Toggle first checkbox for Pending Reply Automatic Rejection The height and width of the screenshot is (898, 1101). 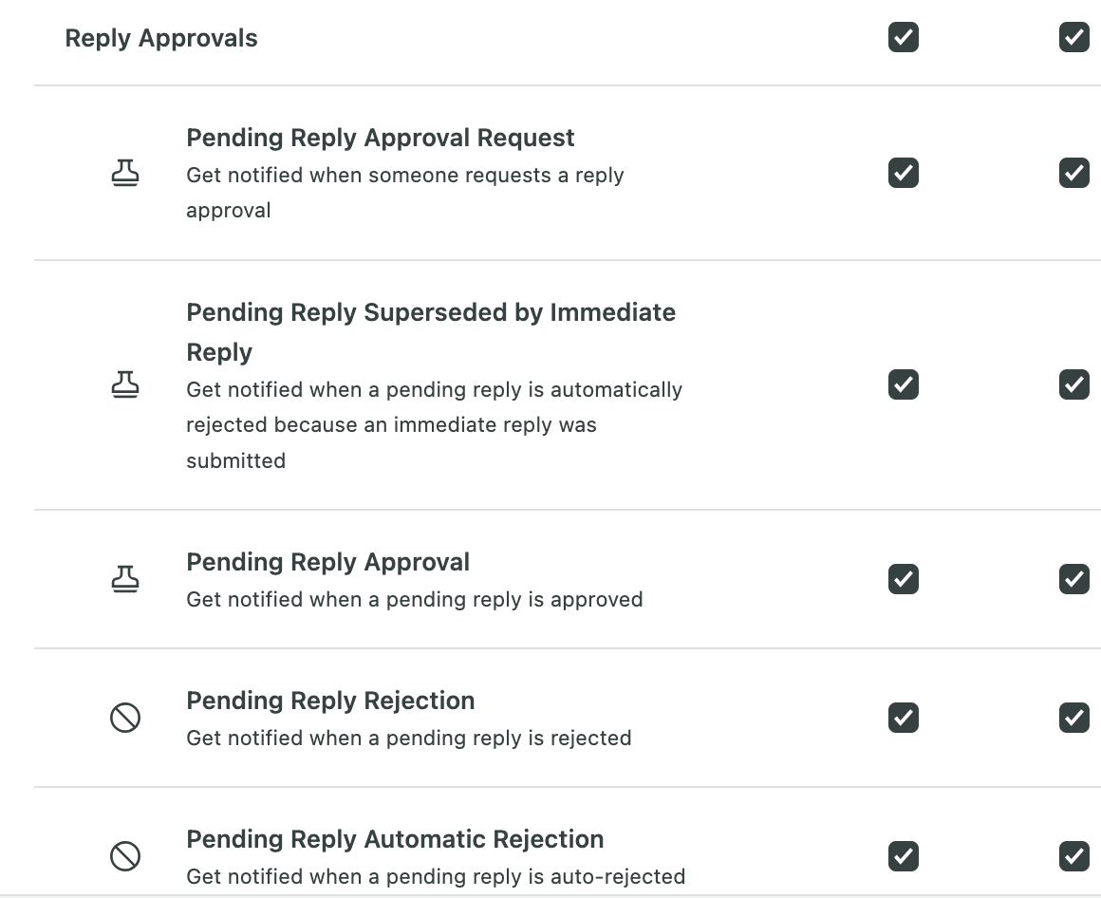click(x=903, y=856)
